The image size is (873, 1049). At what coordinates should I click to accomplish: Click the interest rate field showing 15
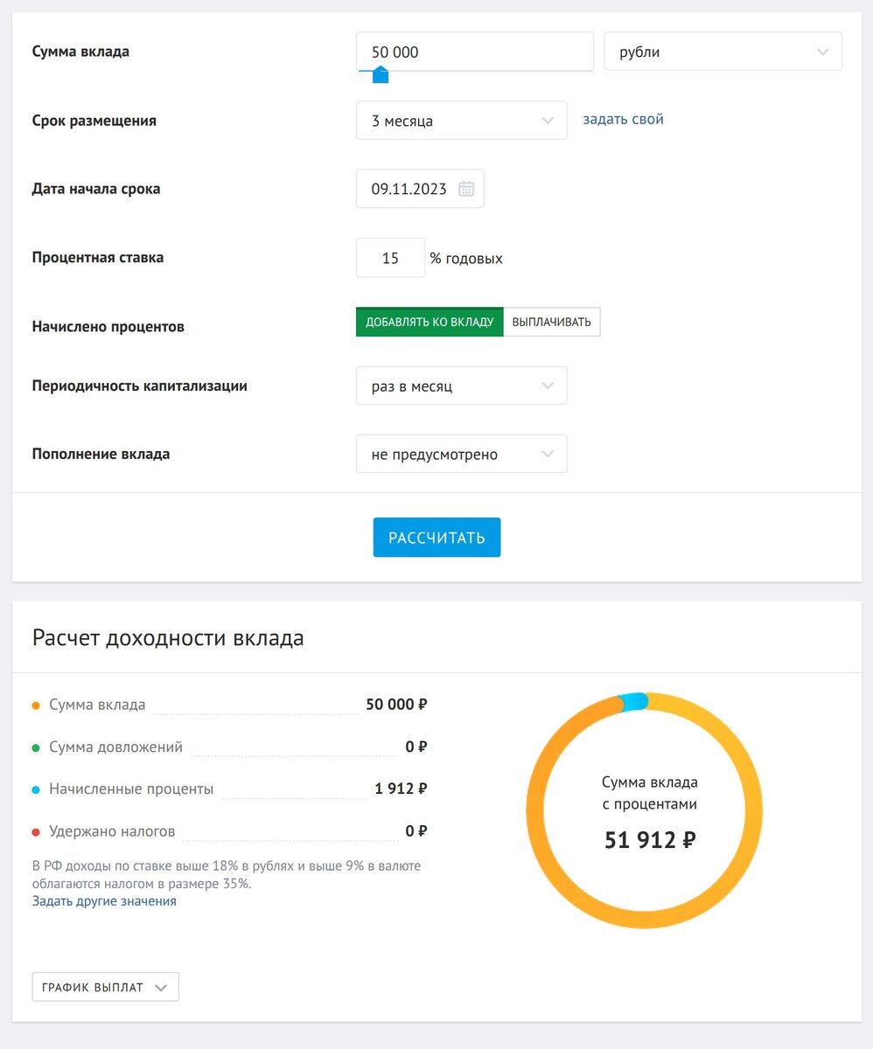(391, 258)
